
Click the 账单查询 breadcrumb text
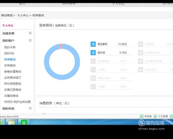tap(38, 15)
